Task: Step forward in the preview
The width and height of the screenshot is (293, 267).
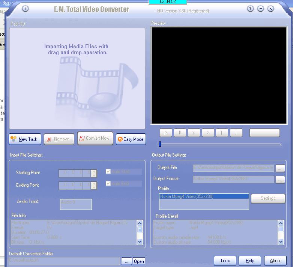Action: (208, 133)
